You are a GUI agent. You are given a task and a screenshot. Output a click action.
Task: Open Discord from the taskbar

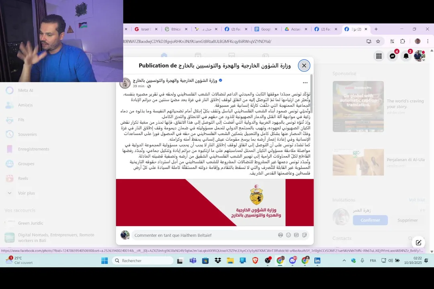(x=293, y=261)
